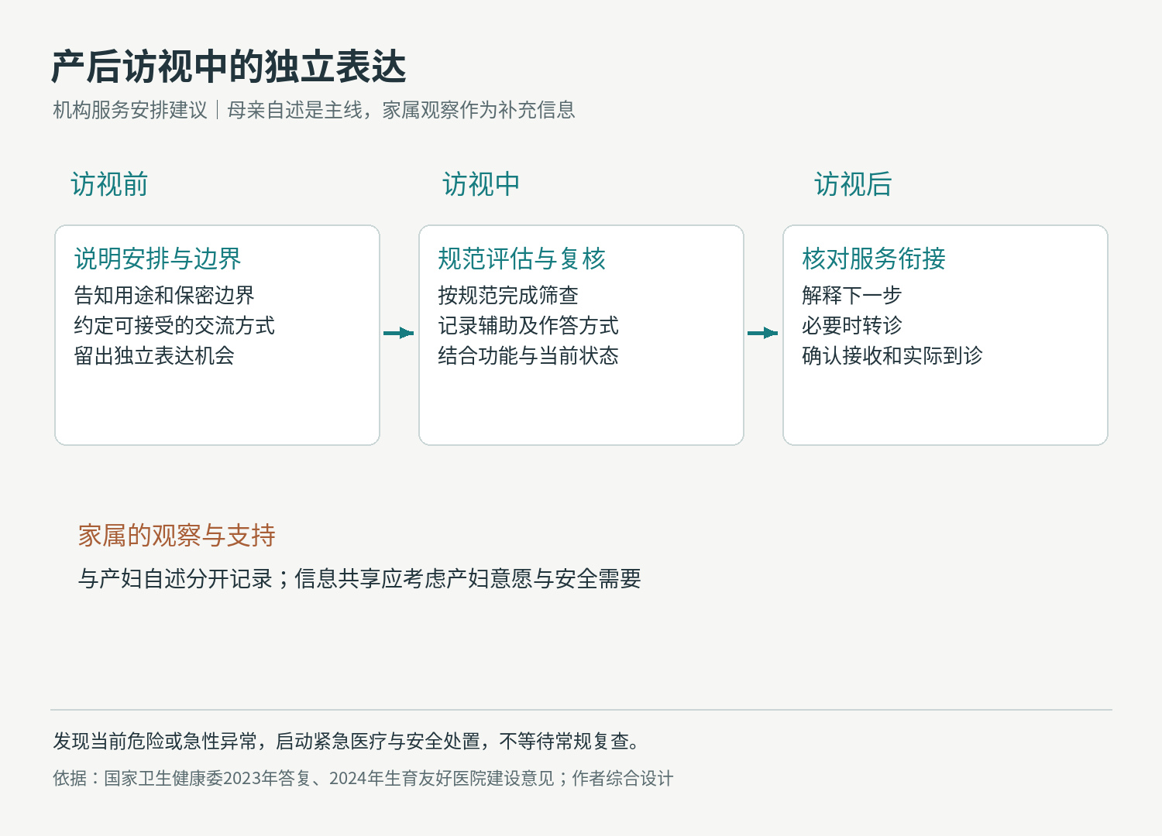
Task: Click the card title 核对服务衔接
Action: pos(874,259)
